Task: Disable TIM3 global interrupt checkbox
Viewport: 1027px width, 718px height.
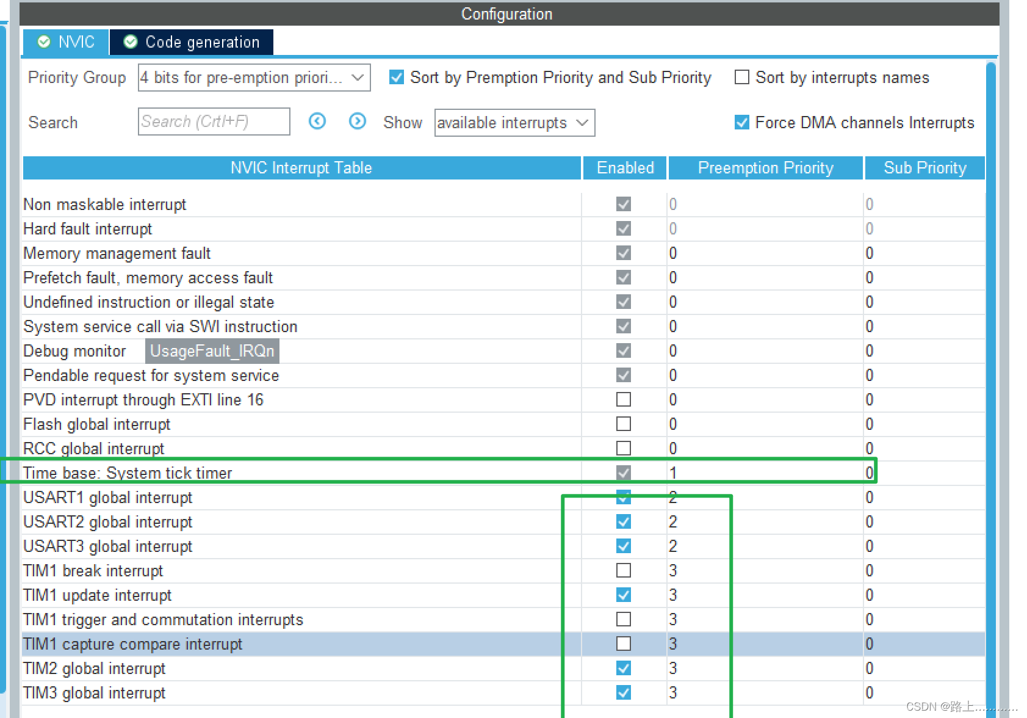Action: coord(624,692)
